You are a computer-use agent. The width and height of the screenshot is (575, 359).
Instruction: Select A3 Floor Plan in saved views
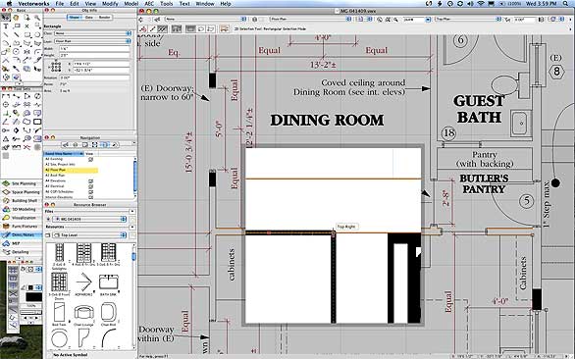pos(71,170)
